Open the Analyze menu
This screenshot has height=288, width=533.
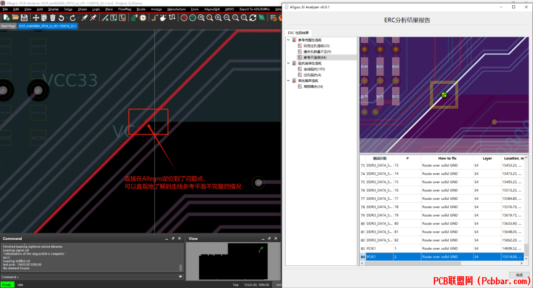coord(156,9)
